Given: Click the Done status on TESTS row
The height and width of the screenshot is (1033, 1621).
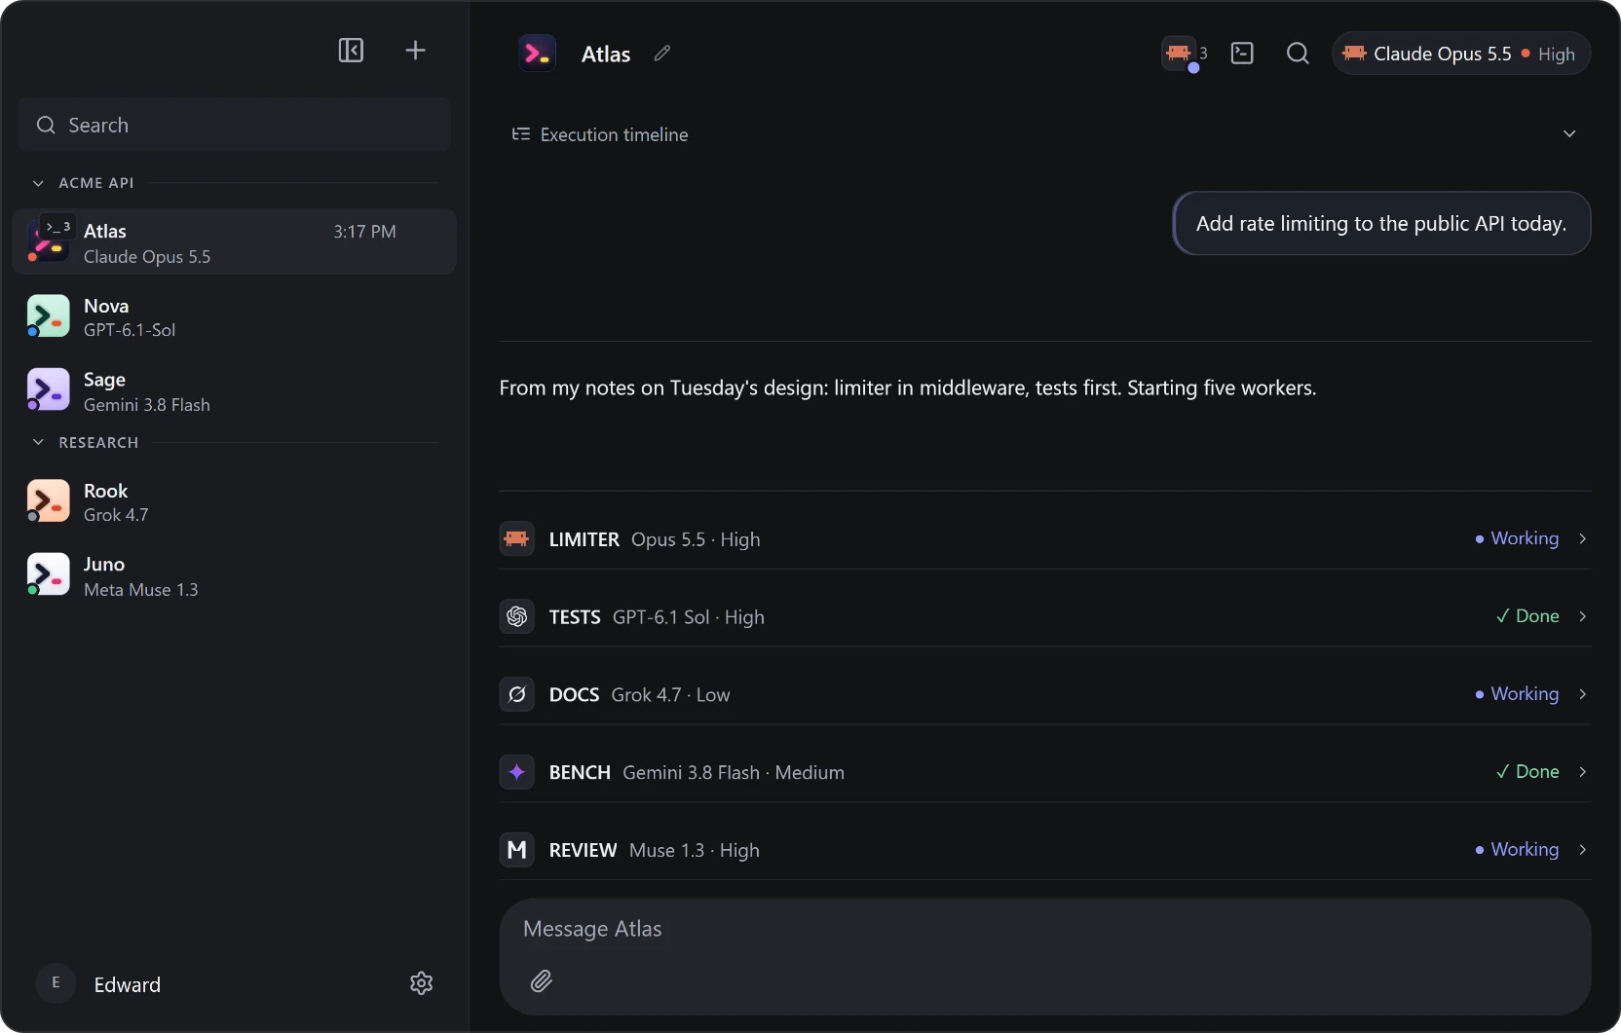Looking at the screenshot, I should click(1527, 616).
